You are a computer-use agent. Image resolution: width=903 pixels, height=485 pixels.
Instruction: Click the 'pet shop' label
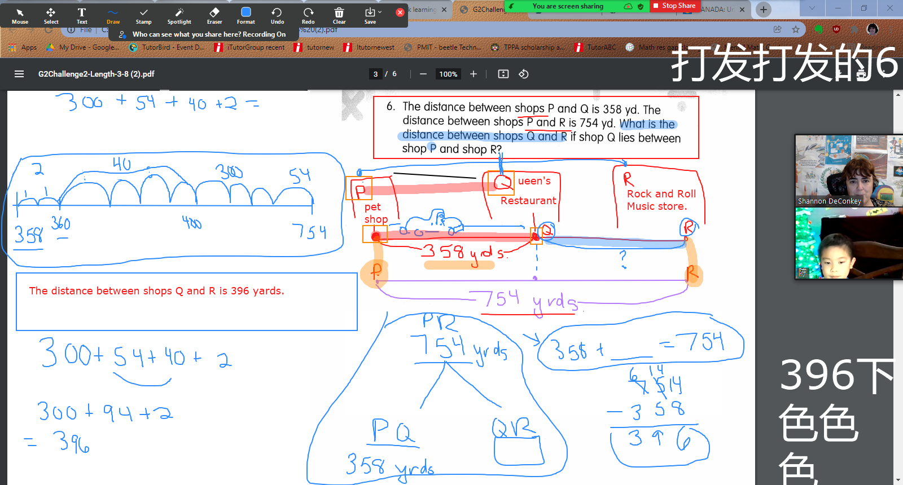376,213
